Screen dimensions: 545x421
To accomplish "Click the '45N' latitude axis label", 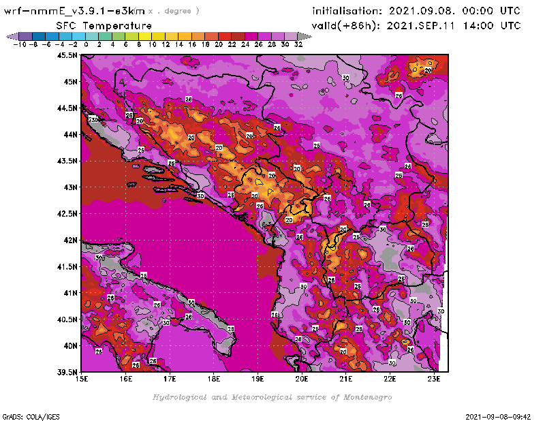I will (x=71, y=81).
